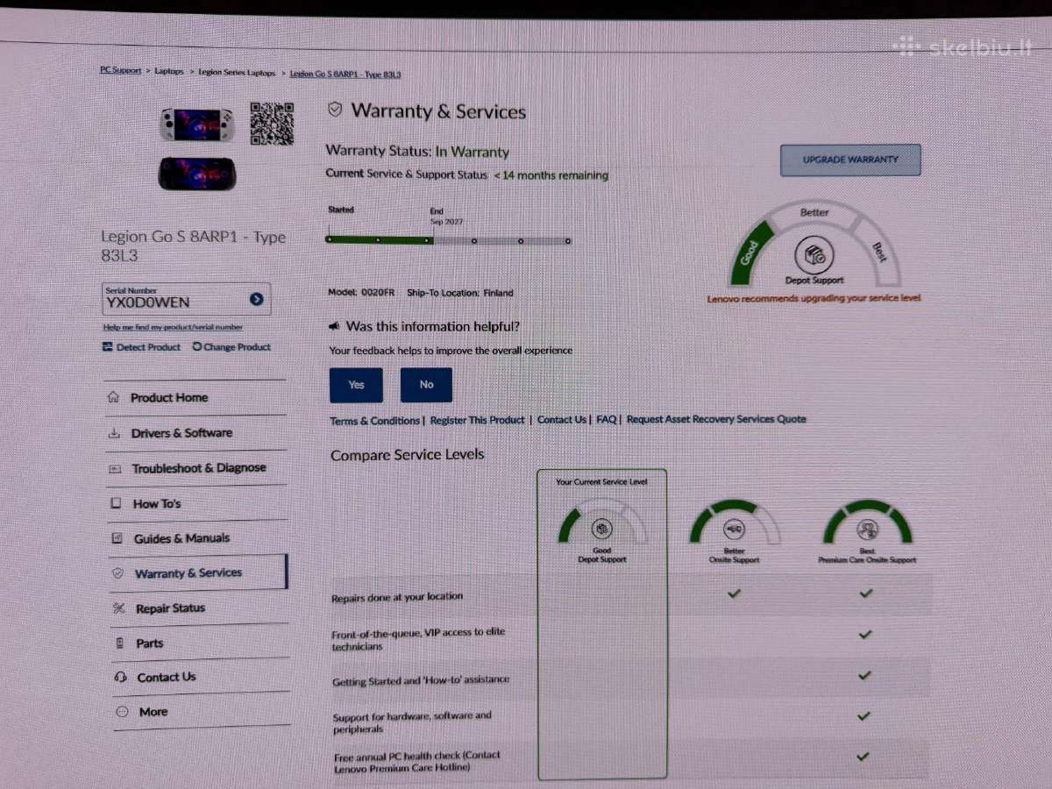This screenshot has height=789, width=1052.
Task: Click the Contact Us headset icon
Action: pyautogui.click(x=120, y=678)
